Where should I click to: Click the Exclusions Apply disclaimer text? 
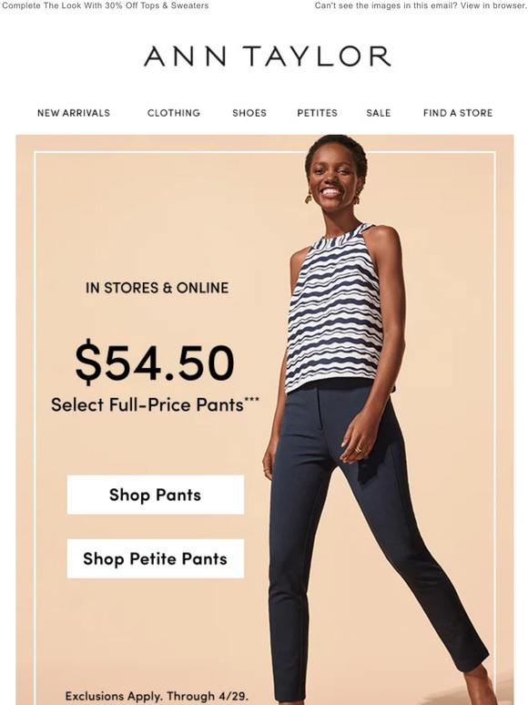[x=157, y=696]
